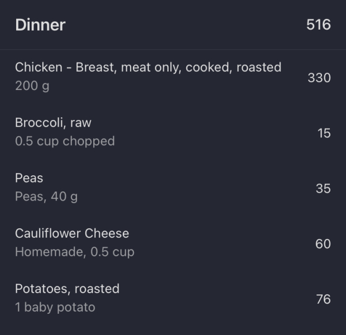The height and width of the screenshot is (335, 346).
Task: Open the Cauliflower Cheese entry
Action: 72,233
